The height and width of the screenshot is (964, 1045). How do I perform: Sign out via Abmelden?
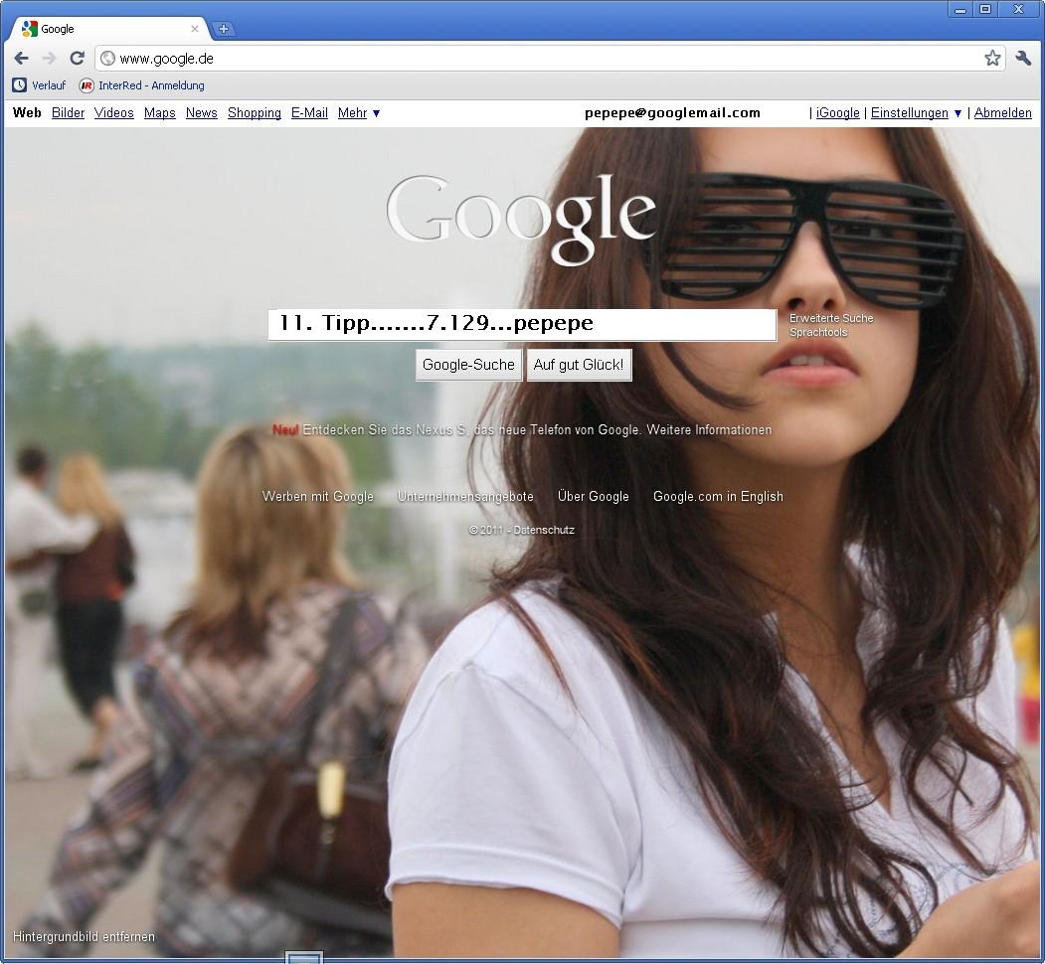point(1003,112)
